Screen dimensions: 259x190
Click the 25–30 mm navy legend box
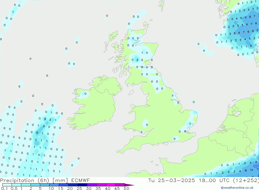(x=82, y=185)
